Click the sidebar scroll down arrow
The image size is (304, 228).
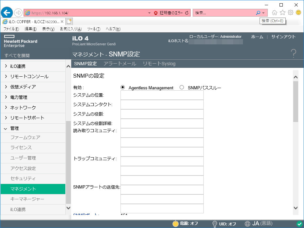tap(68, 208)
